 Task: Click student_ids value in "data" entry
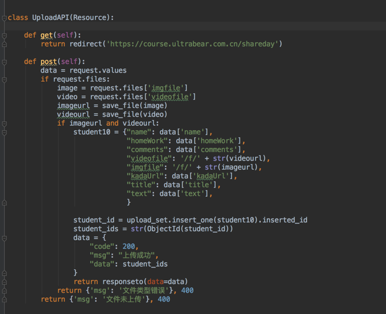click(x=145, y=264)
